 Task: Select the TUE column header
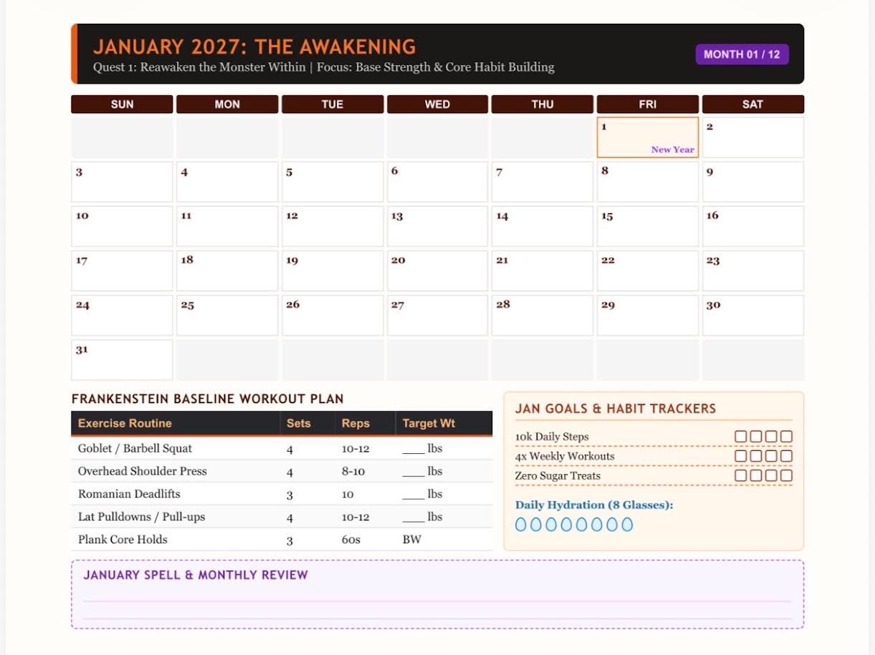(x=333, y=105)
